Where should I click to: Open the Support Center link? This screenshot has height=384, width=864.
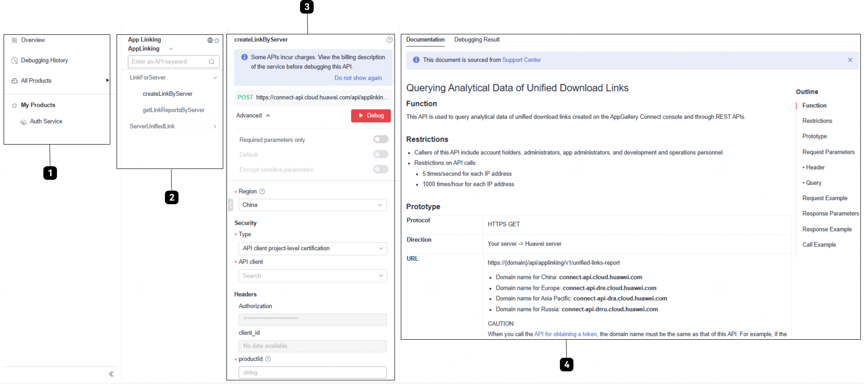pos(521,60)
